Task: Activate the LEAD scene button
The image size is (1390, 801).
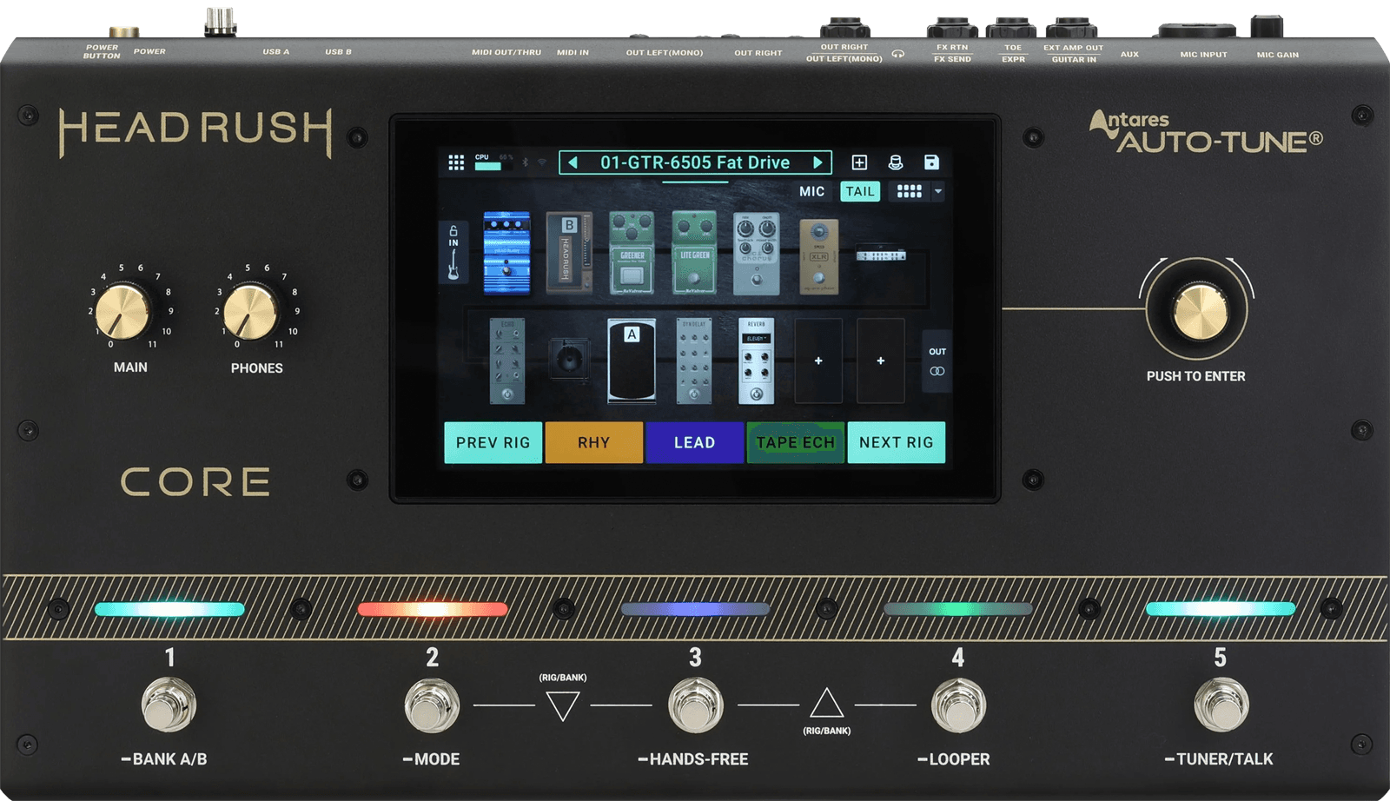Action: (695, 442)
